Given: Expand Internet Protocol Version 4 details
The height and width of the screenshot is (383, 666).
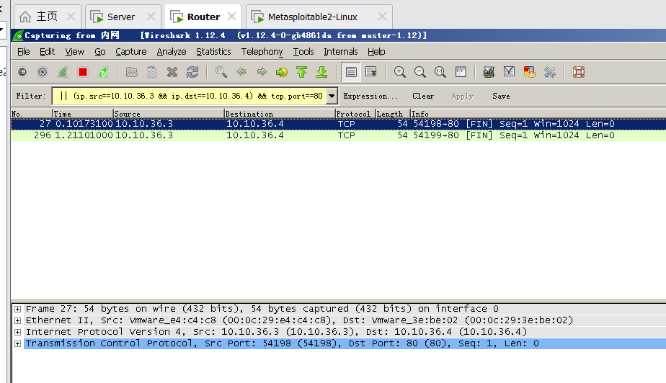Looking at the screenshot, I should (17, 332).
